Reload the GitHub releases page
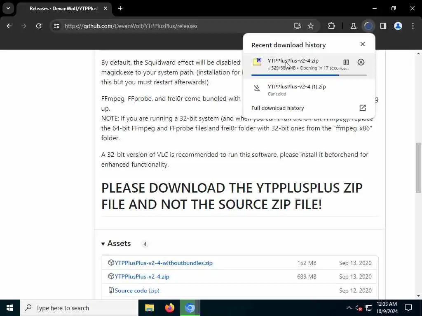 (x=39, y=26)
